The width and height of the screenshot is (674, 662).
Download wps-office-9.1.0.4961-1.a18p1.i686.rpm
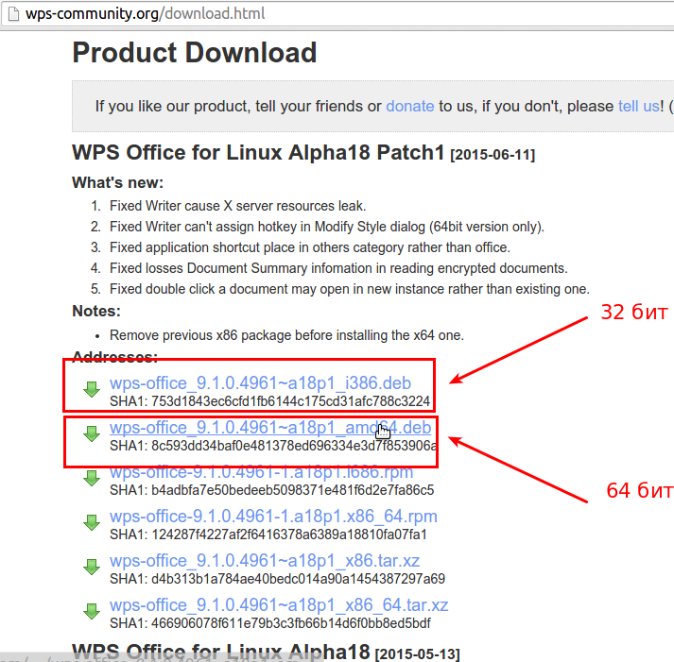(261, 472)
